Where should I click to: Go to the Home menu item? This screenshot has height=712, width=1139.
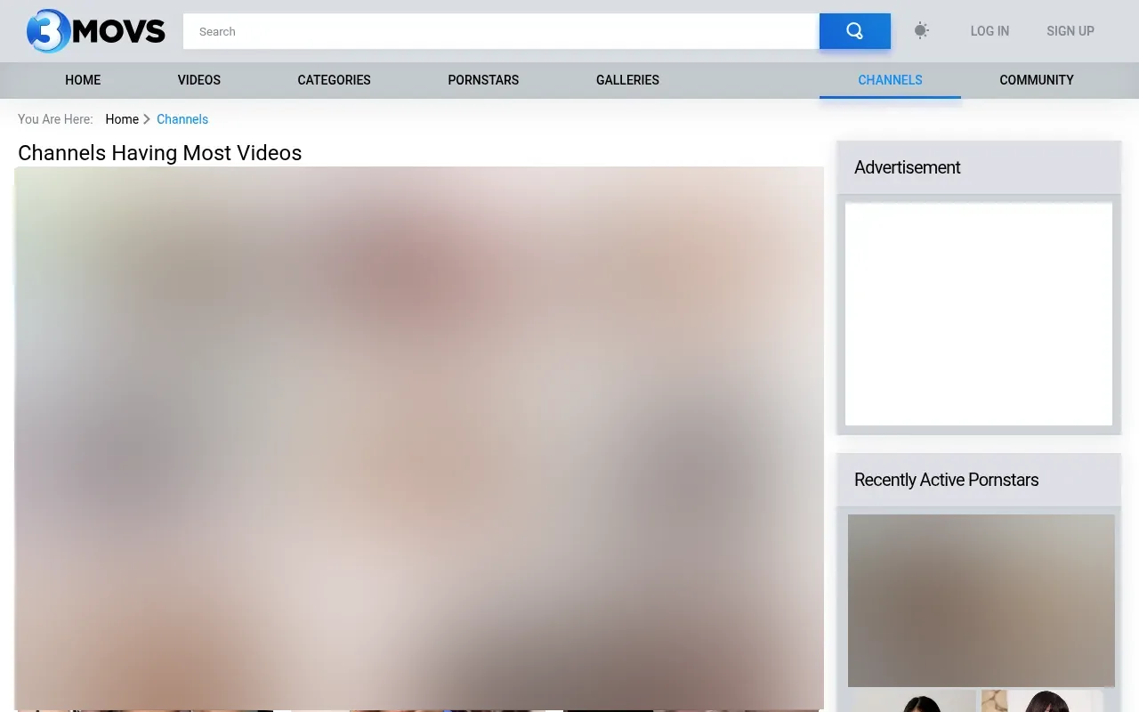[x=83, y=80]
